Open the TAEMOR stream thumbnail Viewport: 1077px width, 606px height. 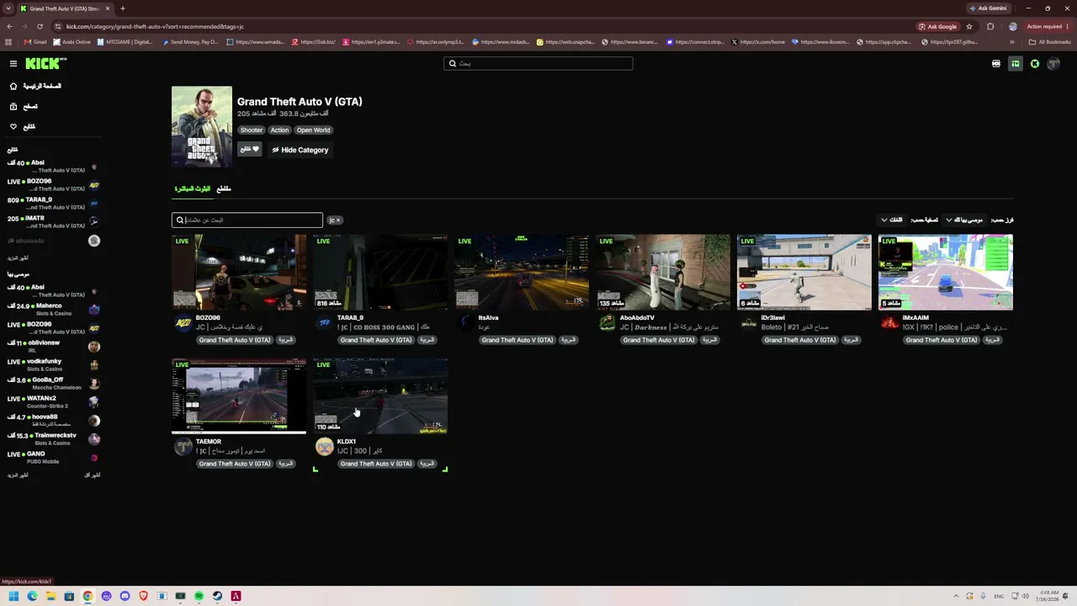pos(239,396)
